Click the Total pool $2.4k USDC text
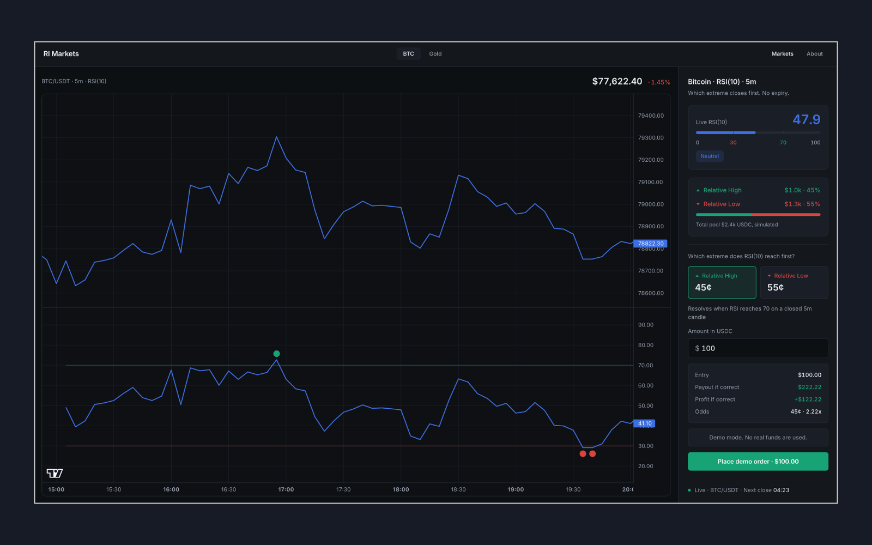The image size is (872, 545). (736, 225)
